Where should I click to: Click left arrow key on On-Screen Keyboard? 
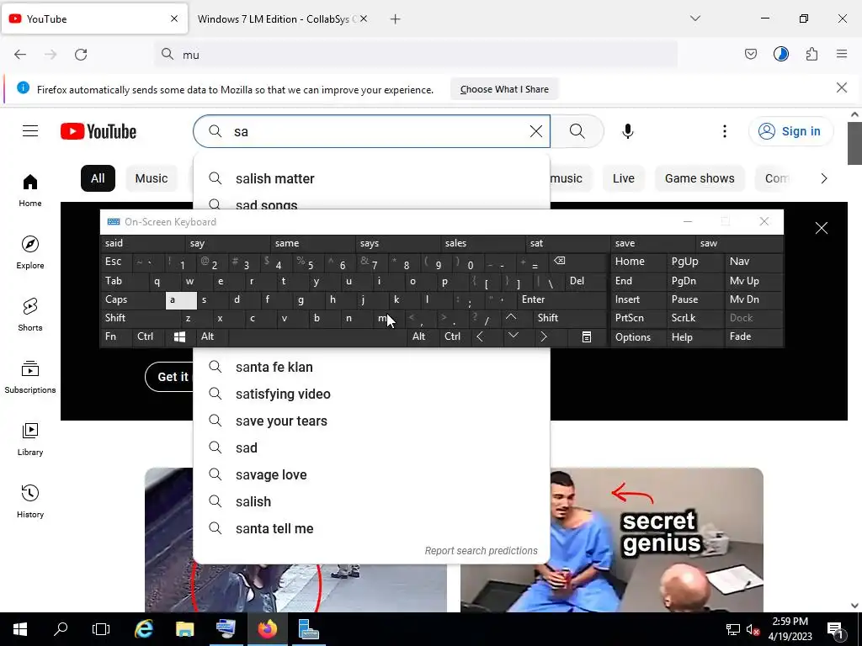[x=480, y=336]
